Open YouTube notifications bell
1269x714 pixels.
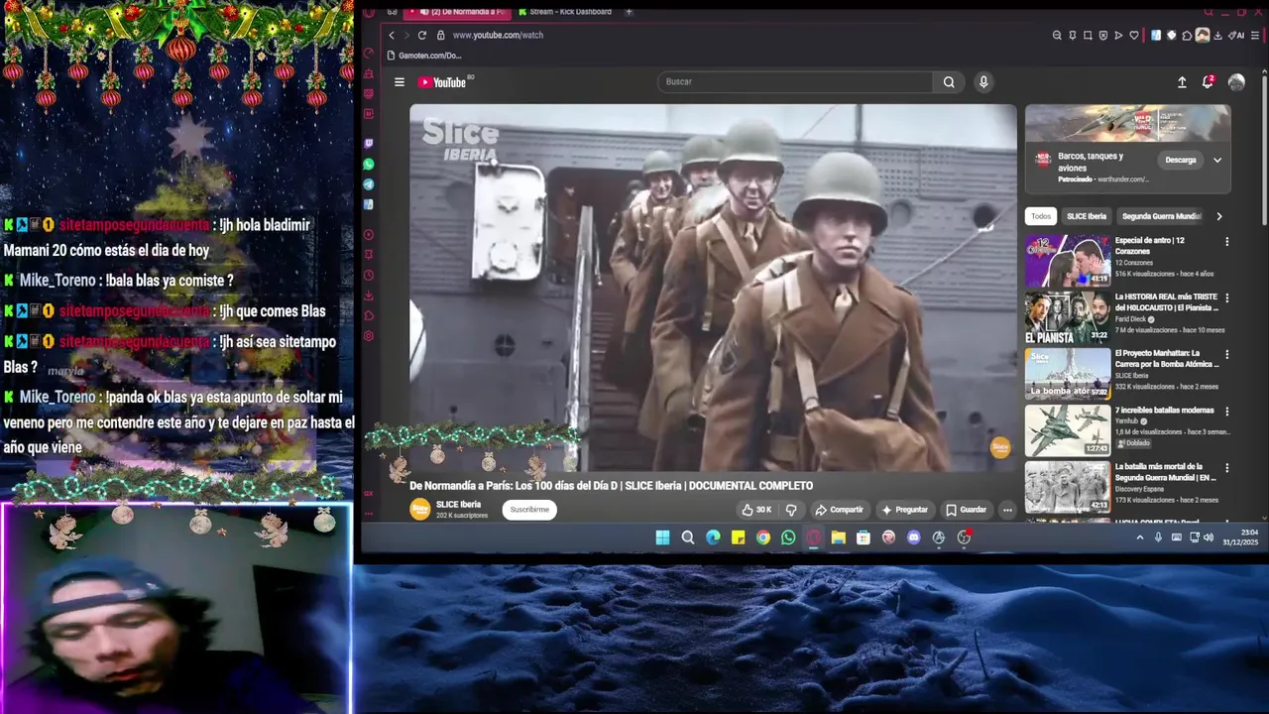tap(1208, 82)
